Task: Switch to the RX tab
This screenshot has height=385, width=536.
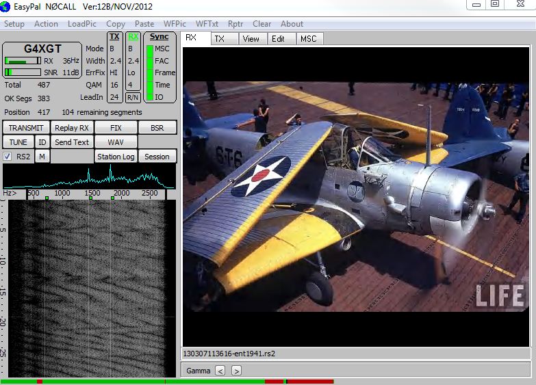Action: (196, 38)
